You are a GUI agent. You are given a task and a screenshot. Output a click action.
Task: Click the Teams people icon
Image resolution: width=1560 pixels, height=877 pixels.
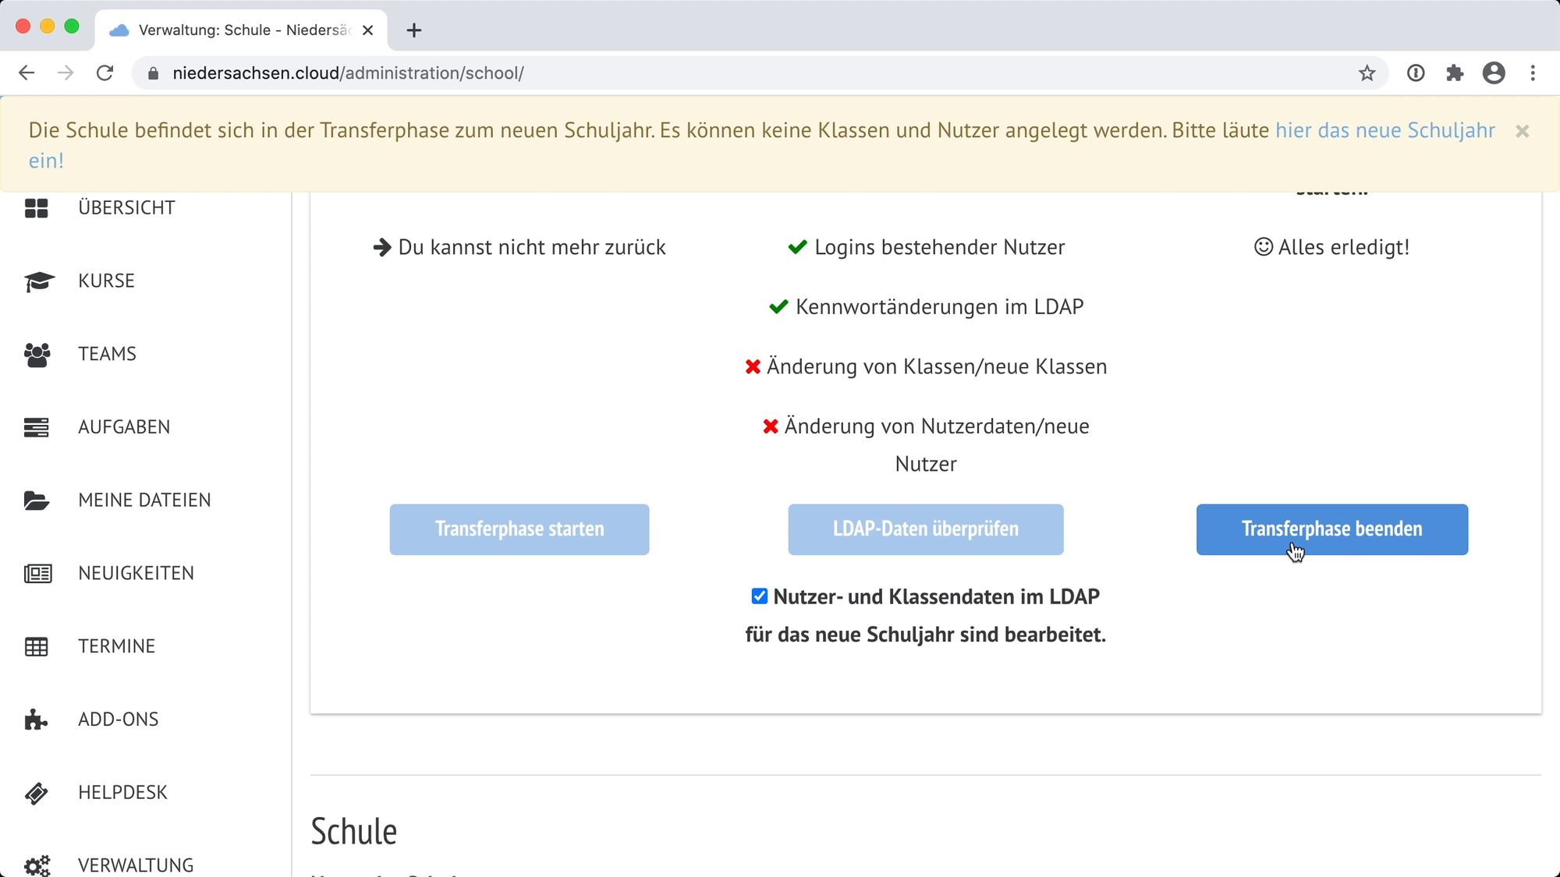coord(37,355)
